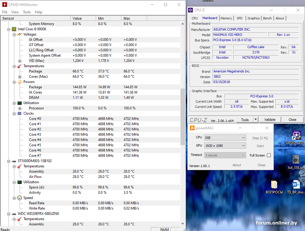Click the Speed gauge icon under ST1000DM003
The image size is (305, 231).
[20, 198]
